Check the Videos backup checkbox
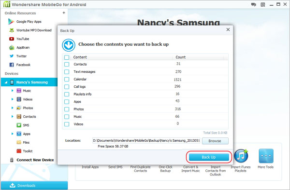 coord(67,124)
